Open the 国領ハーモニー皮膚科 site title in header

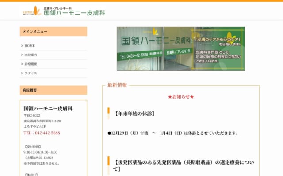coord(74,12)
